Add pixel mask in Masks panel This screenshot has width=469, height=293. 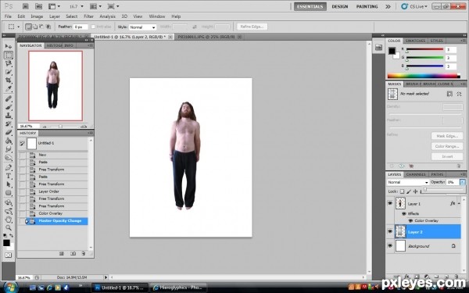point(449,94)
